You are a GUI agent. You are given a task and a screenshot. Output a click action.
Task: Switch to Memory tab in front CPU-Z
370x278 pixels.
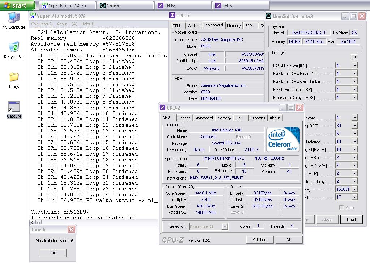(x=224, y=118)
